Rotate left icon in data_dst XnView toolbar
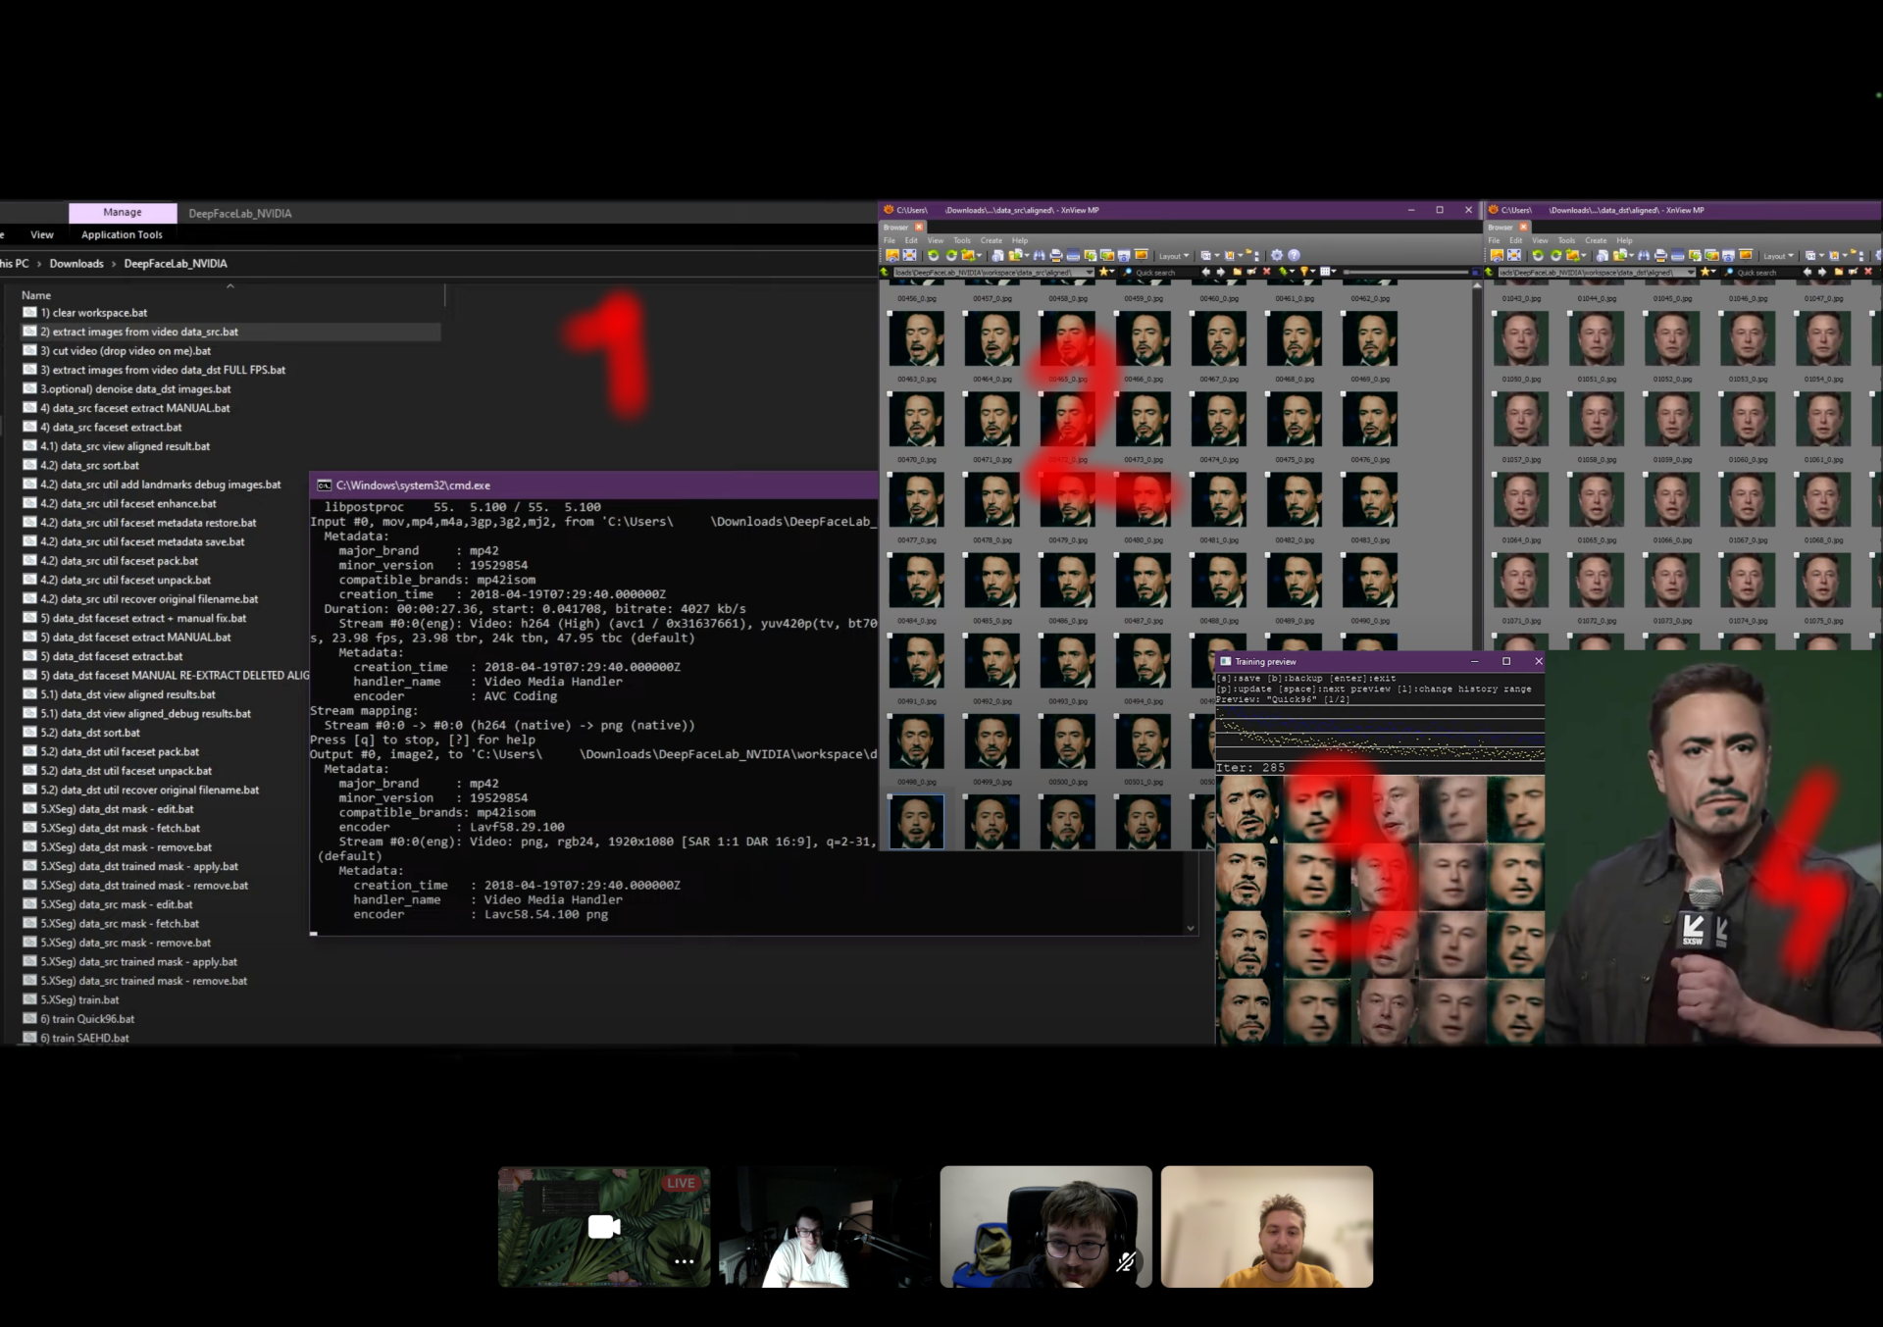The height and width of the screenshot is (1327, 1883). click(1538, 256)
